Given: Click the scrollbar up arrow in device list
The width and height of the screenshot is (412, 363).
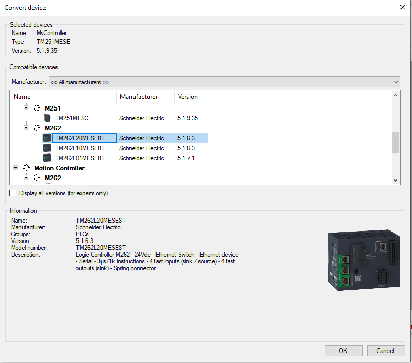Looking at the screenshot, I should [395, 96].
